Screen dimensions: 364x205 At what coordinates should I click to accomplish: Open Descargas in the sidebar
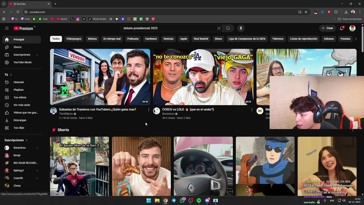[x=22, y=120]
